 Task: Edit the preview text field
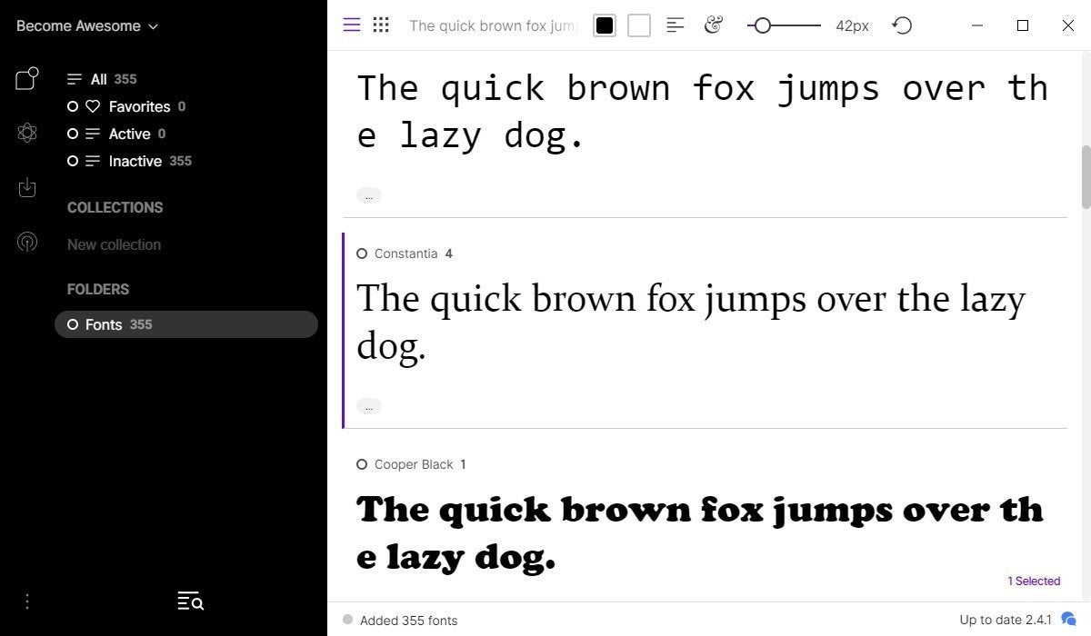(493, 25)
